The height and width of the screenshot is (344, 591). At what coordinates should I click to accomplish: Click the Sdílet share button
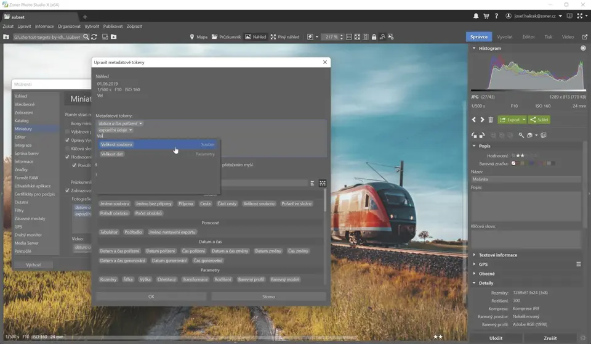pos(539,120)
